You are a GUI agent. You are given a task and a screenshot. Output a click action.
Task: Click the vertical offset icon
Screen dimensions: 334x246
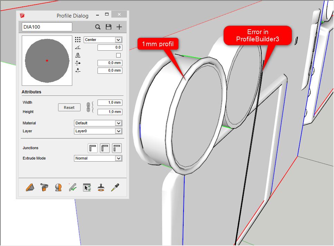tap(78, 71)
